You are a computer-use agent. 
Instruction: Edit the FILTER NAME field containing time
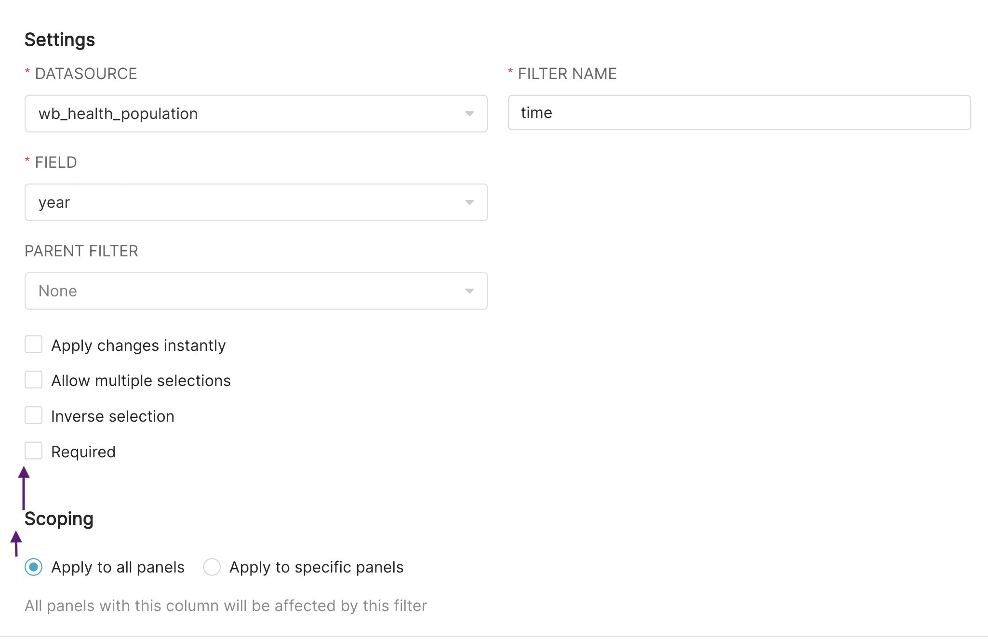[738, 113]
